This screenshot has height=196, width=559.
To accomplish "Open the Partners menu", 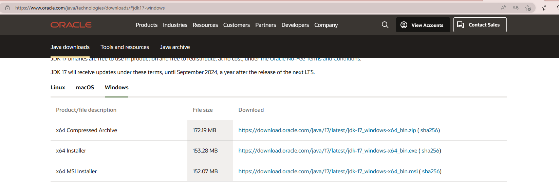I will 266,25.
